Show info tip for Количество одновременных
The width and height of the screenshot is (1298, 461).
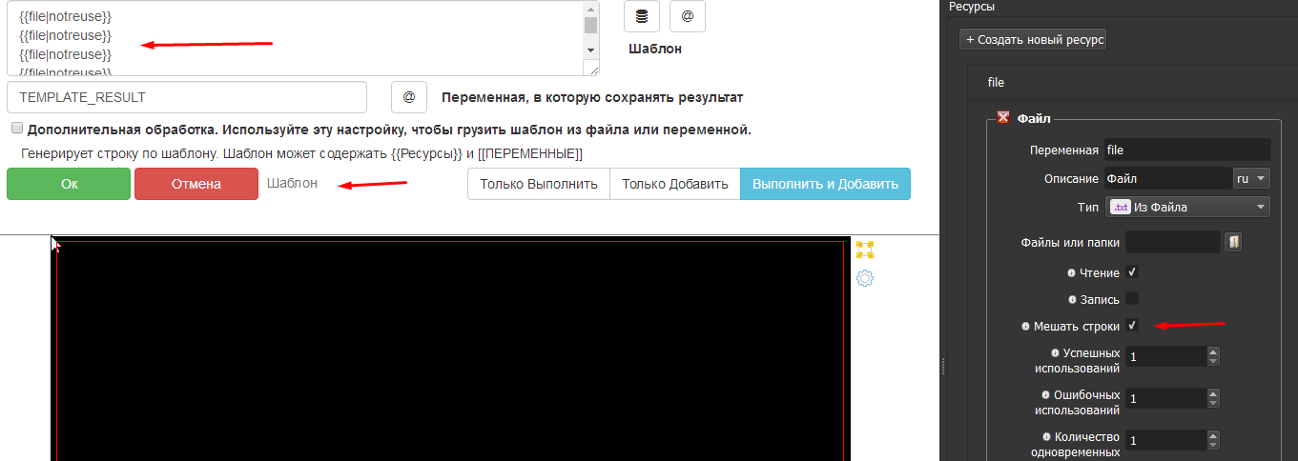(1045, 436)
